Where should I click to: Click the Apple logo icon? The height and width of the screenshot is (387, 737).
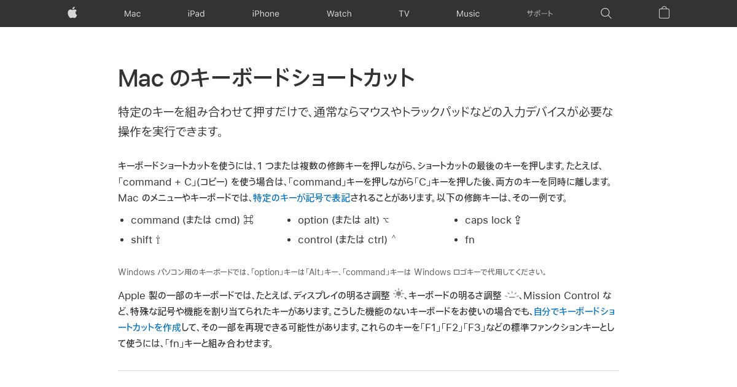pos(72,13)
